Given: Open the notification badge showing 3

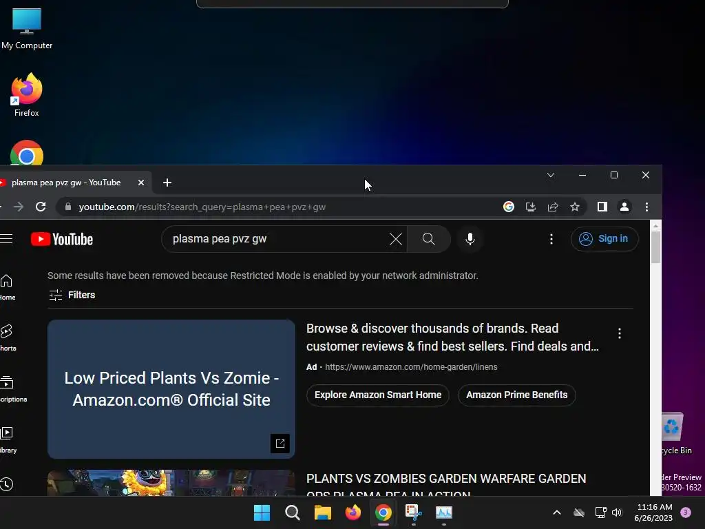Looking at the screenshot, I should point(686,512).
